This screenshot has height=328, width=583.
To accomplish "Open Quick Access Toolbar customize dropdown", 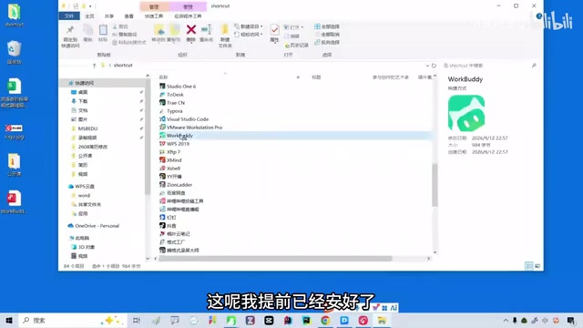I will [x=90, y=6].
